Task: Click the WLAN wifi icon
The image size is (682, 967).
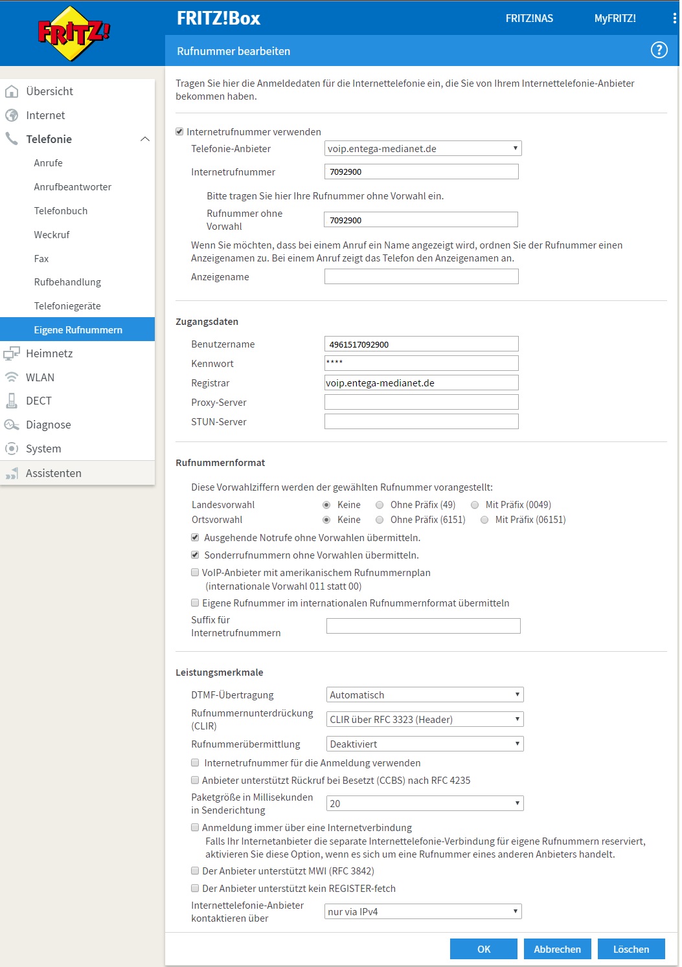Action: pyautogui.click(x=12, y=377)
